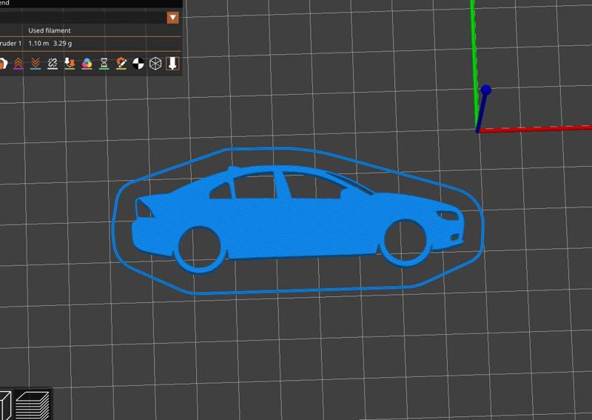Open the orange legend view dropdown arrow
This screenshot has width=592, height=420.
pos(172,17)
